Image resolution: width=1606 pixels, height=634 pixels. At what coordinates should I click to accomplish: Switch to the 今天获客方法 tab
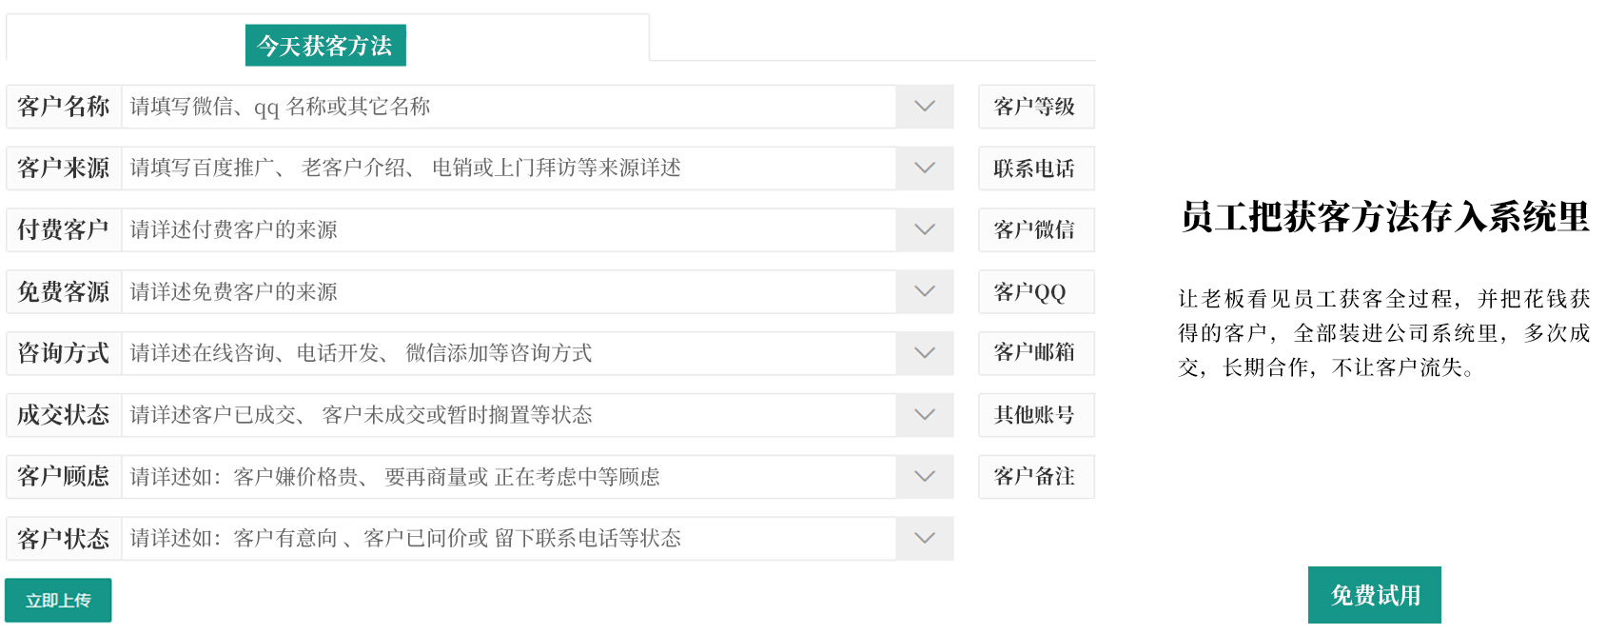(325, 46)
